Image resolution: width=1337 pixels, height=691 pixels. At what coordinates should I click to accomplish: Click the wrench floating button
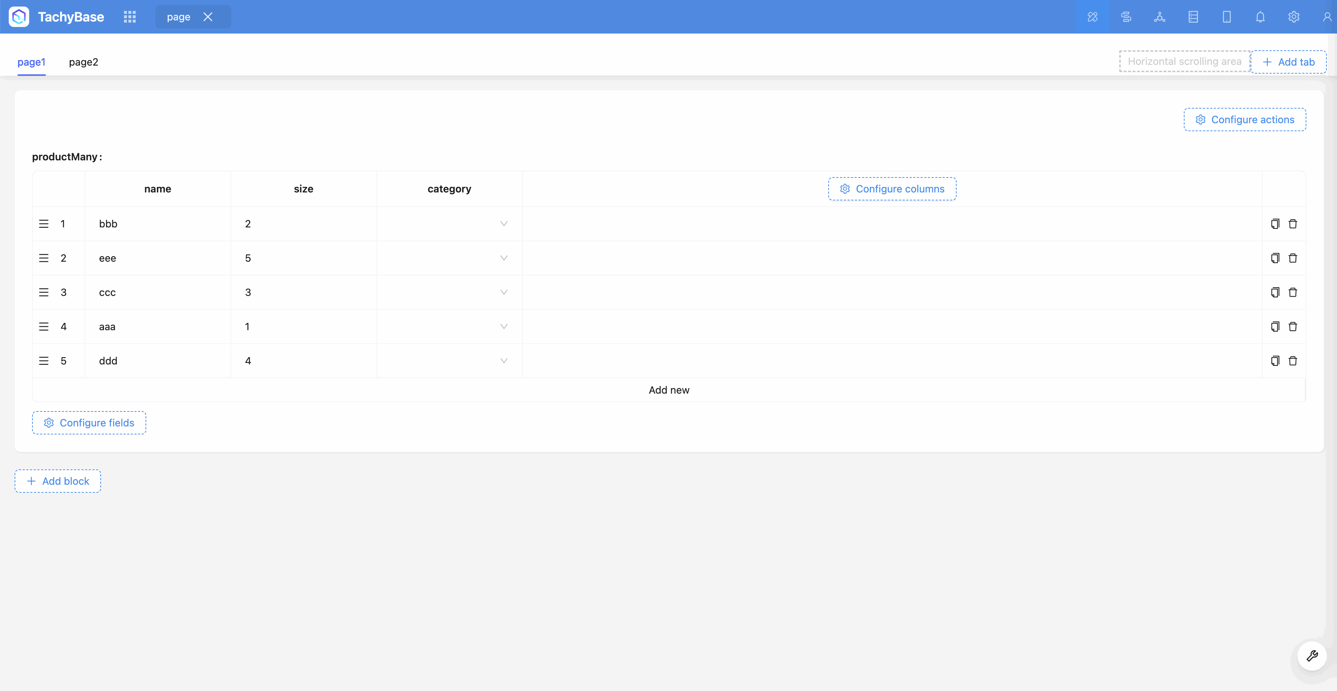point(1311,656)
